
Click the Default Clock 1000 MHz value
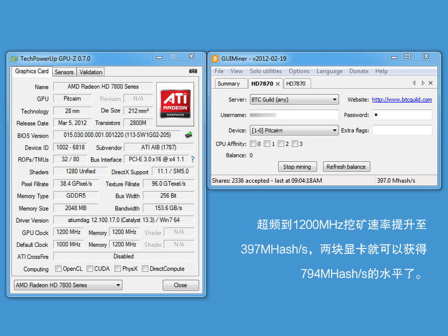pos(68,245)
